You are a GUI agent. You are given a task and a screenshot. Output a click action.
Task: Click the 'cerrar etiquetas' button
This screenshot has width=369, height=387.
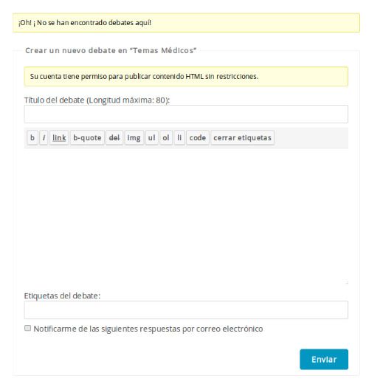click(243, 137)
